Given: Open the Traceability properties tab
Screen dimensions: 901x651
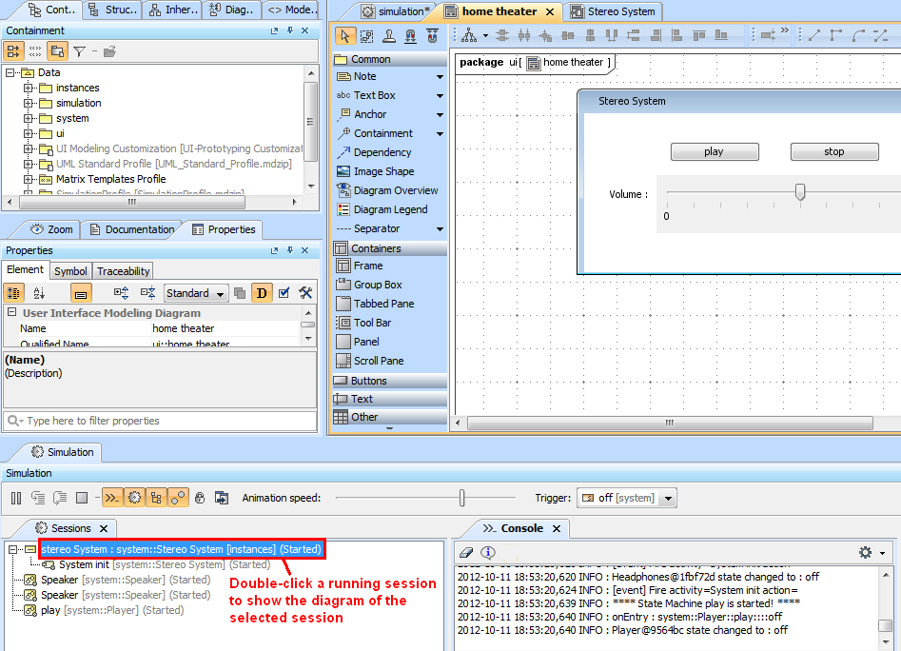Looking at the screenshot, I should pyautogui.click(x=124, y=271).
